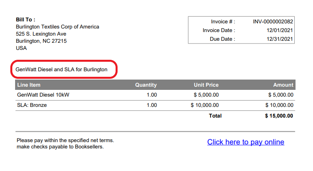Click the 'Click here to pay online' link
Image resolution: width=313 pixels, height=171 pixels.
point(245,142)
